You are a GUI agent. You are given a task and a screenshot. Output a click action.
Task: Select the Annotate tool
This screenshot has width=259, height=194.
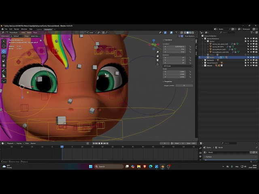point(4,71)
